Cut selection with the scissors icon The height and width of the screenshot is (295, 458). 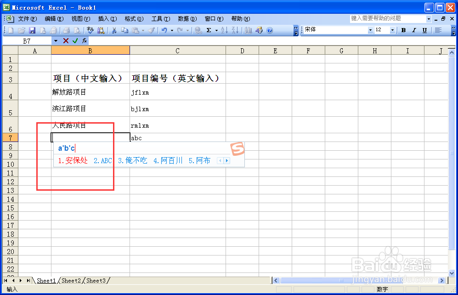point(114,30)
